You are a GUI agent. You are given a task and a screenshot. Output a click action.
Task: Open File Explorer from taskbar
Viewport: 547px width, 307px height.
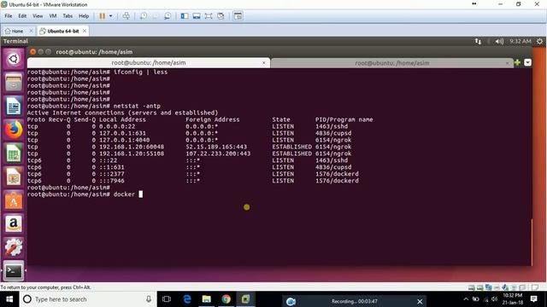[x=207, y=299]
